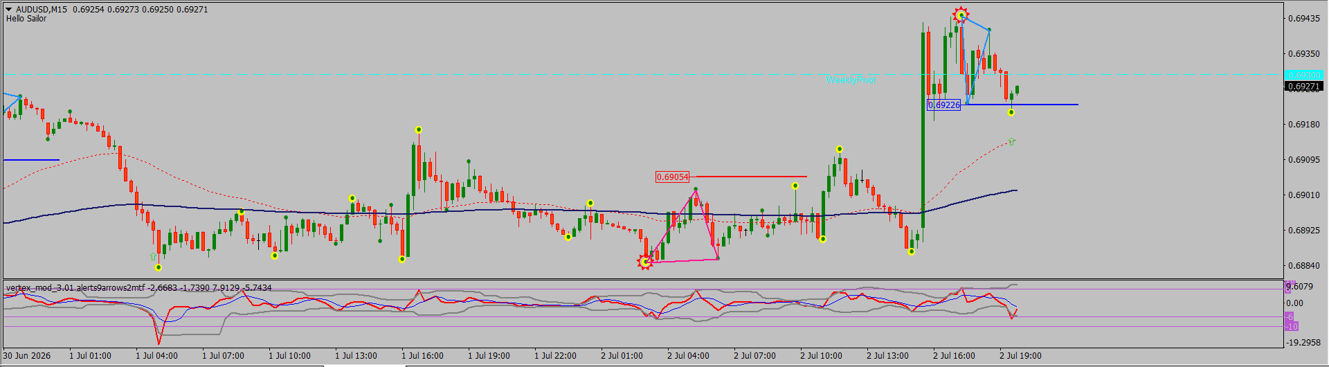Click the 0.69435 price axis label
Viewport: 1329px width, 367px height.
point(1303,19)
